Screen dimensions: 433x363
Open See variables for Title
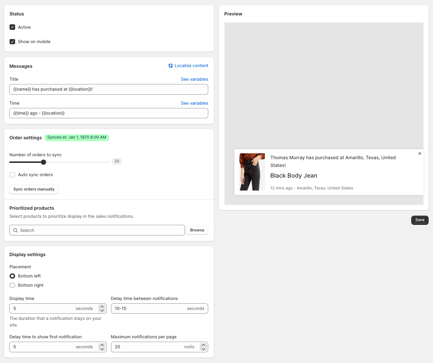pos(194,79)
